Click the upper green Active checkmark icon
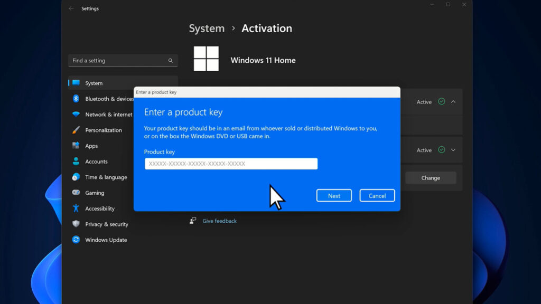This screenshot has width=541, height=304. (x=441, y=102)
